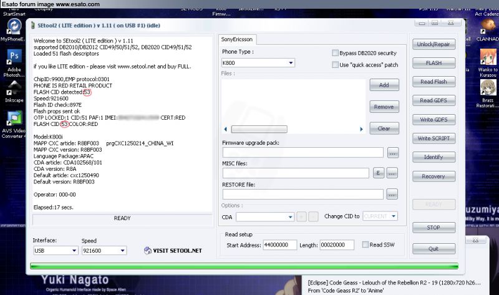This screenshot has height=295, width=499.
Task: Open CLANNAD desktop icon
Action: click(487, 27)
